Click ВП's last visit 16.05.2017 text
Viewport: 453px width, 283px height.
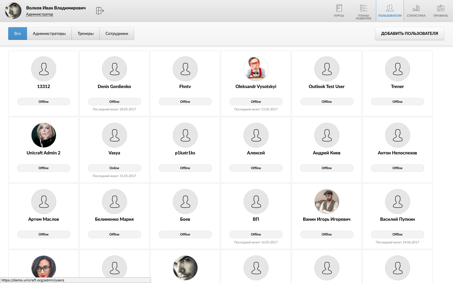tap(256, 242)
